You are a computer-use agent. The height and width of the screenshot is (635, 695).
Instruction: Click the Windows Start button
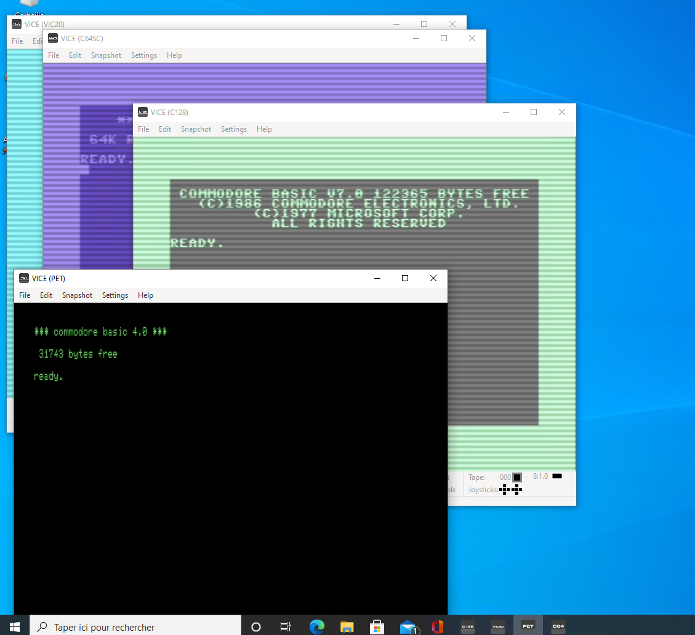15,626
